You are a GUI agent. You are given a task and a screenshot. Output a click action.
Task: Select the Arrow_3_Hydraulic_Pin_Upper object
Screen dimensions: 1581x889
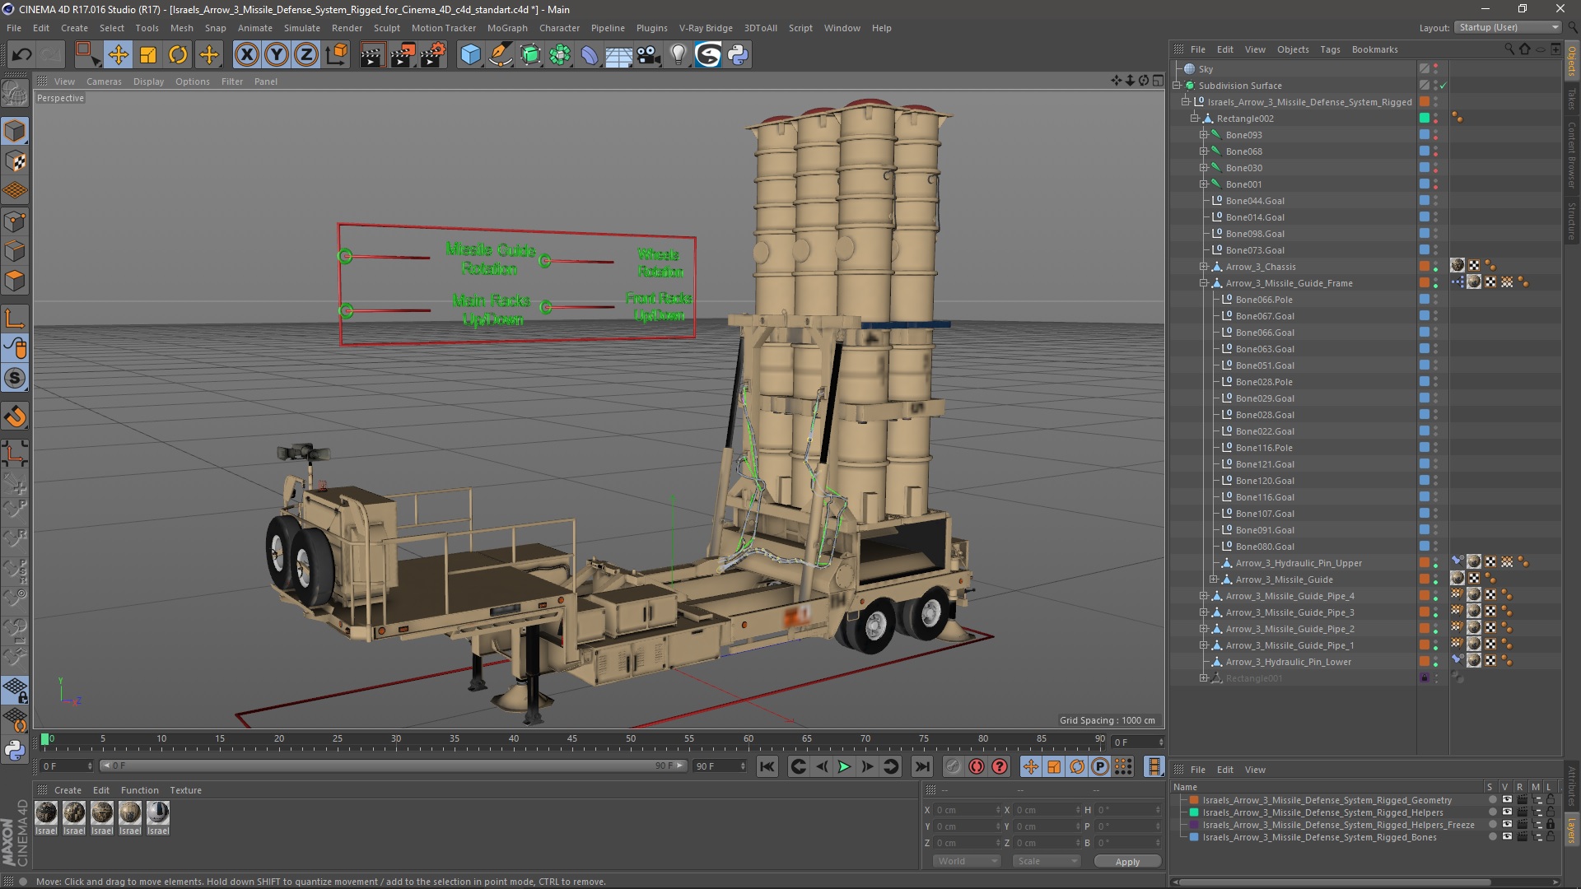point(1299,563)
